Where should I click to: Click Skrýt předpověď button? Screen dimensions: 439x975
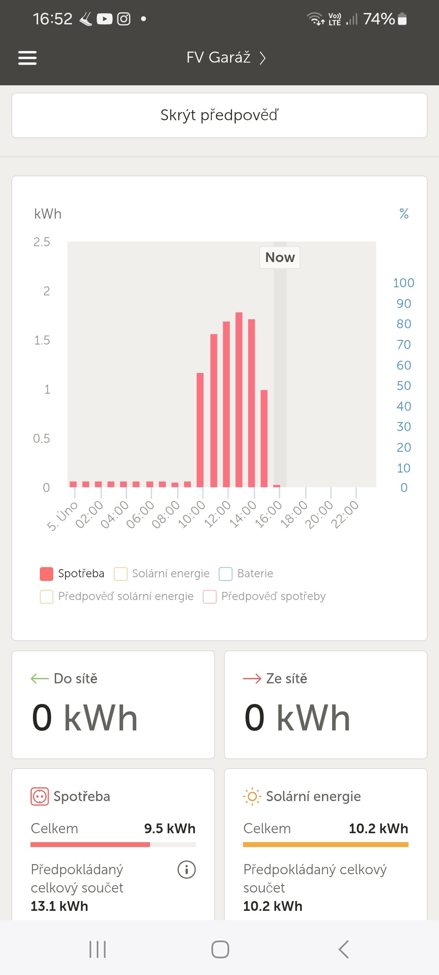[x=219, y=115]
